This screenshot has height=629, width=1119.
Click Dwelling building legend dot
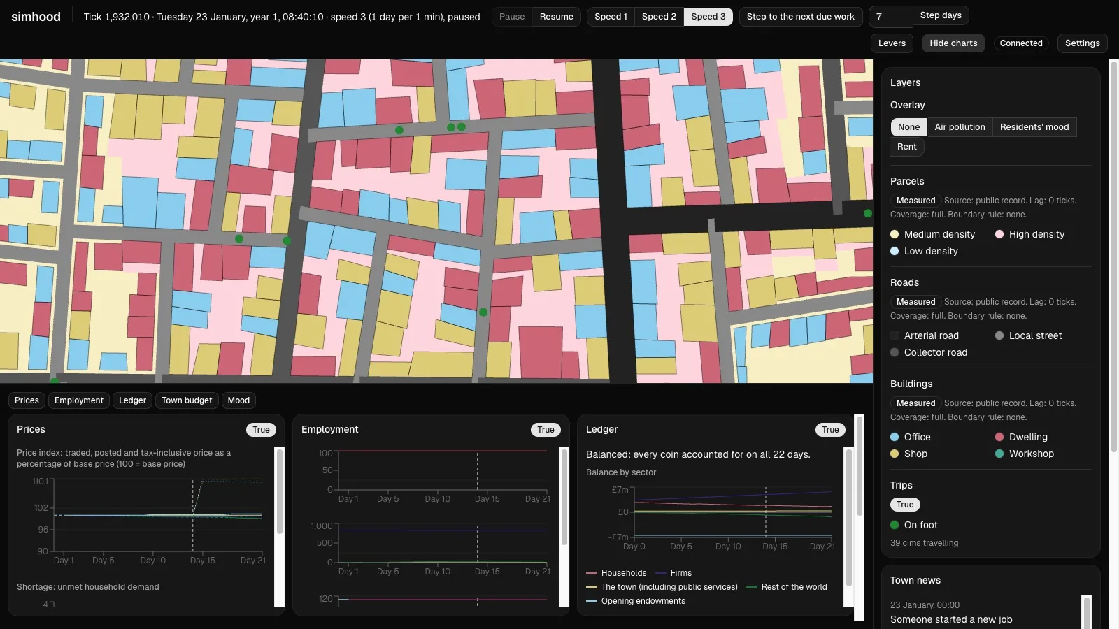click(999, 437)
